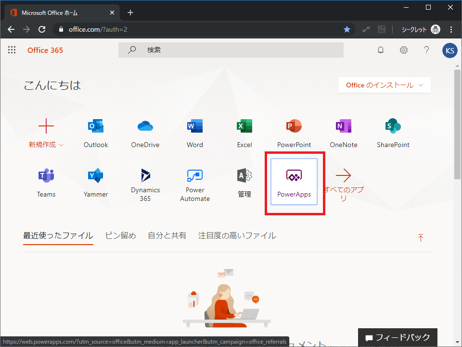Viewport: 462px width, 347px height.
Task: Open the Yammer app
Action: (96, 183)
